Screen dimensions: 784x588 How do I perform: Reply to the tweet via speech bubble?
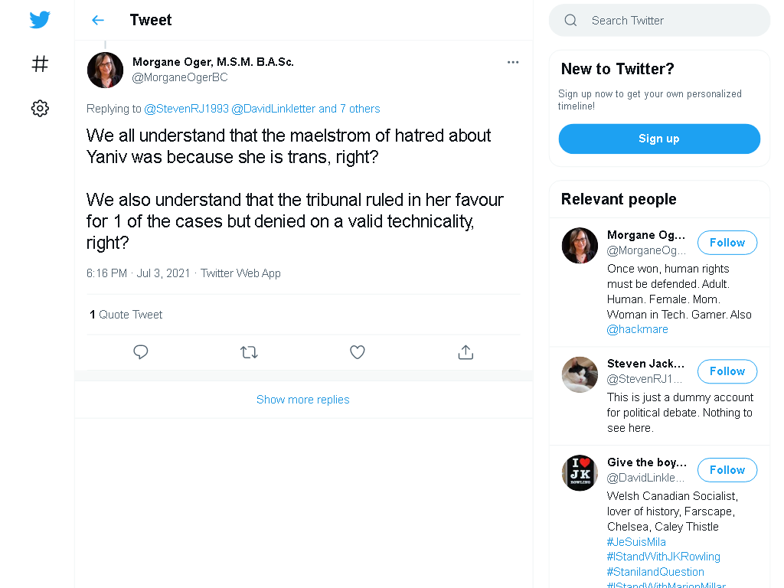tap(141, 352)
